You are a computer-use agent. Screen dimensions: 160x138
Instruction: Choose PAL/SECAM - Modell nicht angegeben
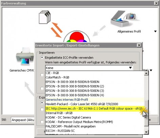[x=95, y=126]
